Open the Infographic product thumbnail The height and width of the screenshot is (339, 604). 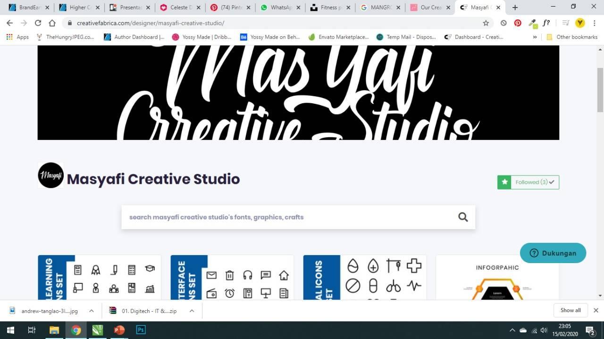(x=497, y=277)
